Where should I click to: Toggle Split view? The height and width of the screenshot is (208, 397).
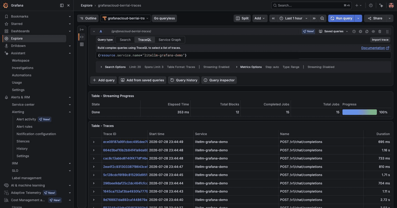(x=242, y=18)
